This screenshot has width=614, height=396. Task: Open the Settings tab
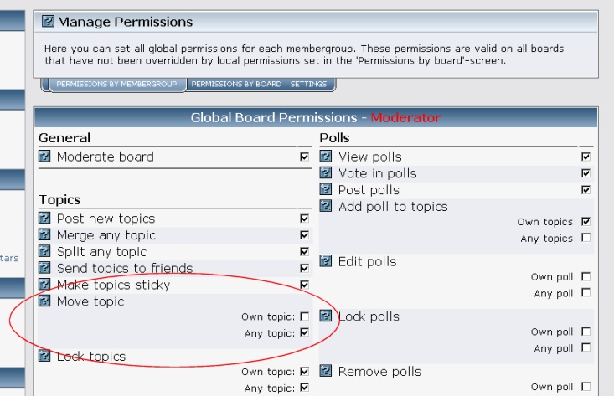pos(308,84)
